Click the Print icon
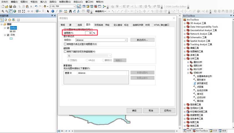234x133 pixels. pyautogui.click(x=14, y=6)
